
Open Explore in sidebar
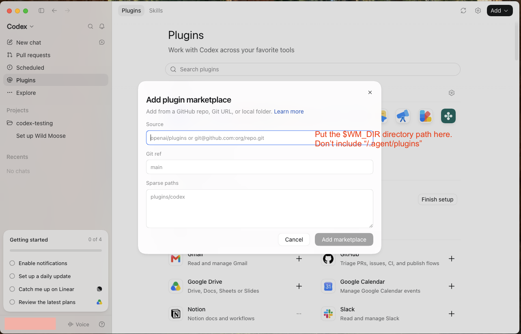[56, 93]
